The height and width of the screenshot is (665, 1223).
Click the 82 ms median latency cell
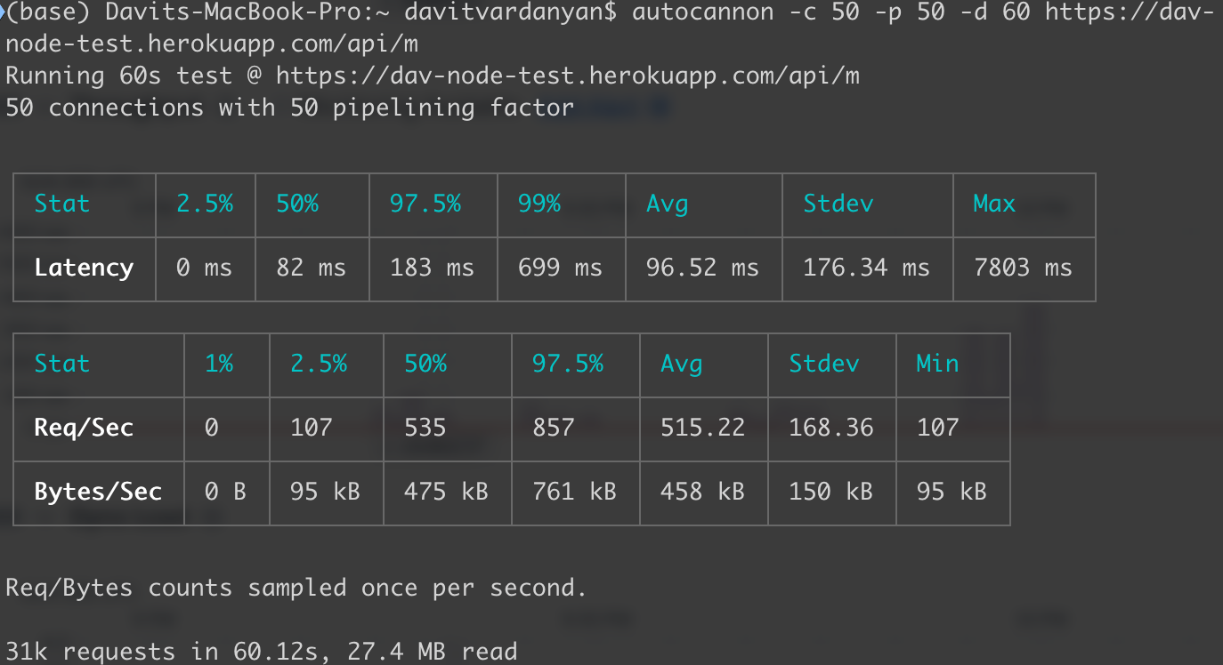[311, 268]
